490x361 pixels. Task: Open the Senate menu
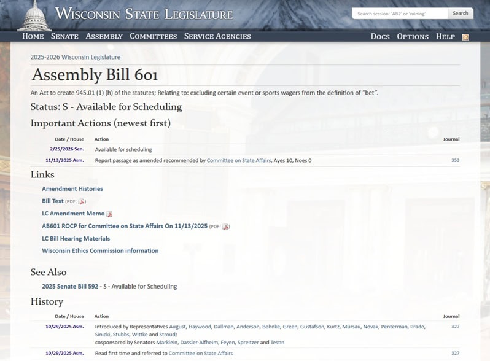coord(64,36)
